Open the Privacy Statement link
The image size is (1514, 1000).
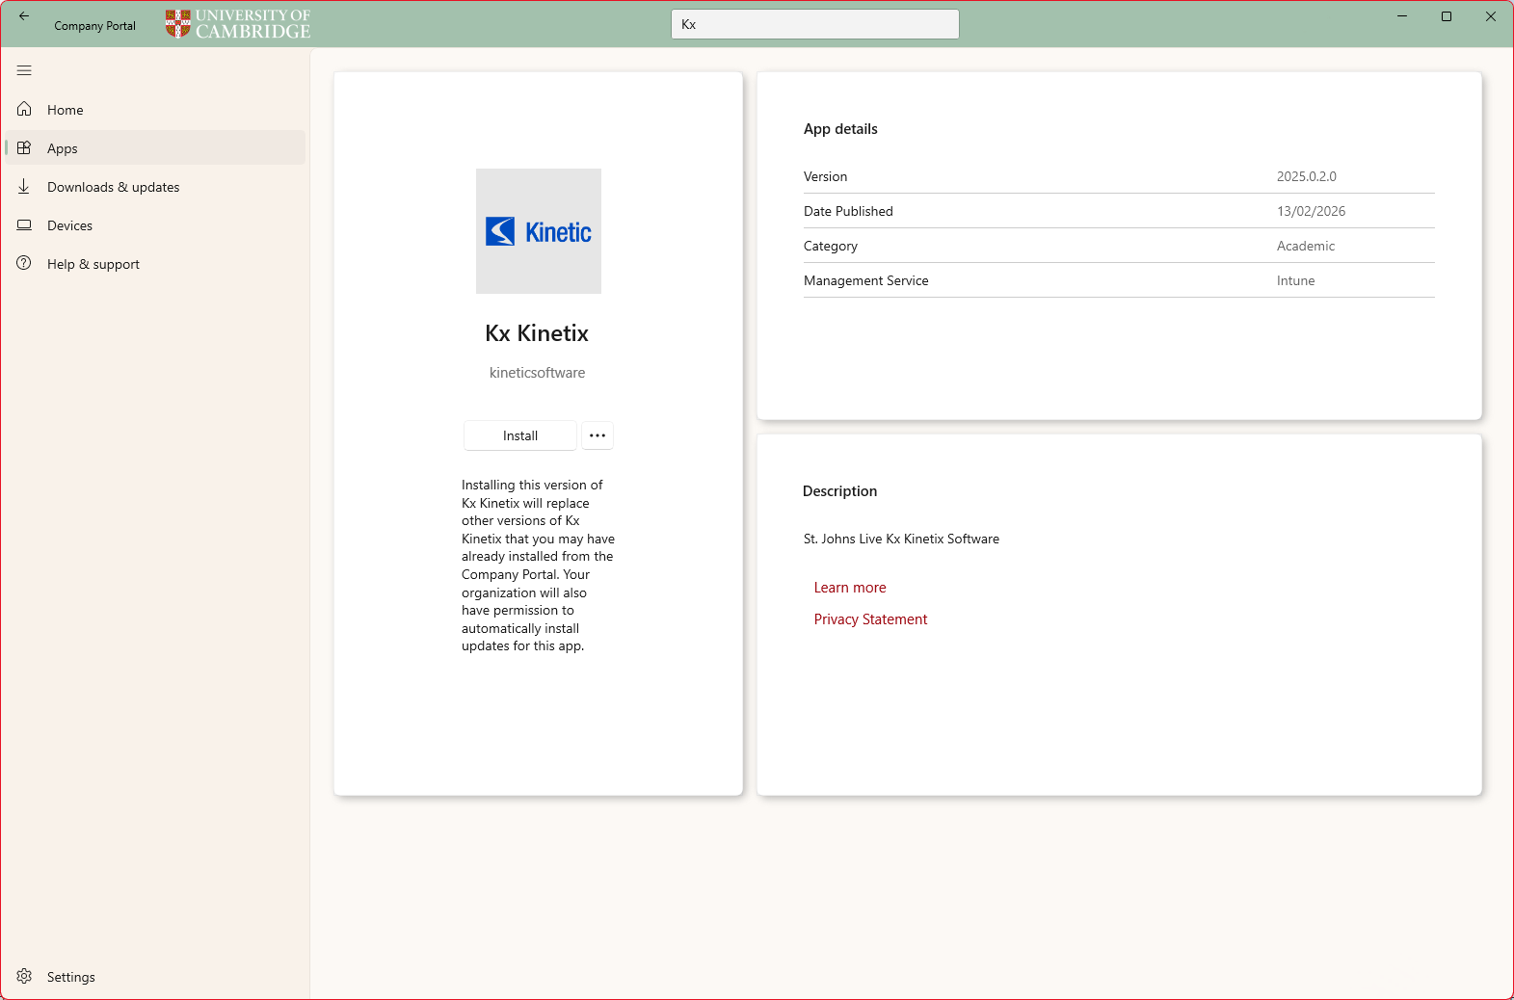click(x=870, y=619)
